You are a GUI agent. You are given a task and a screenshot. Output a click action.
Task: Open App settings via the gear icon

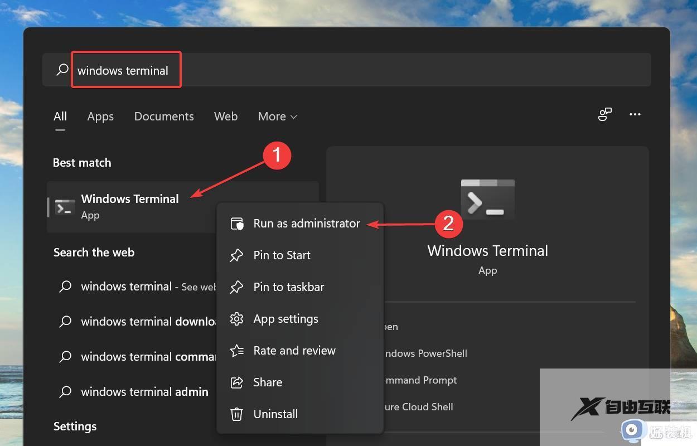236,318
